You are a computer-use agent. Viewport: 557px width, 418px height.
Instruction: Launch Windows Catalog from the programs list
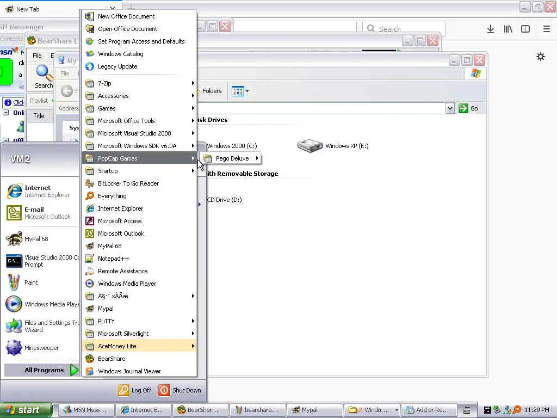(139, 54)
